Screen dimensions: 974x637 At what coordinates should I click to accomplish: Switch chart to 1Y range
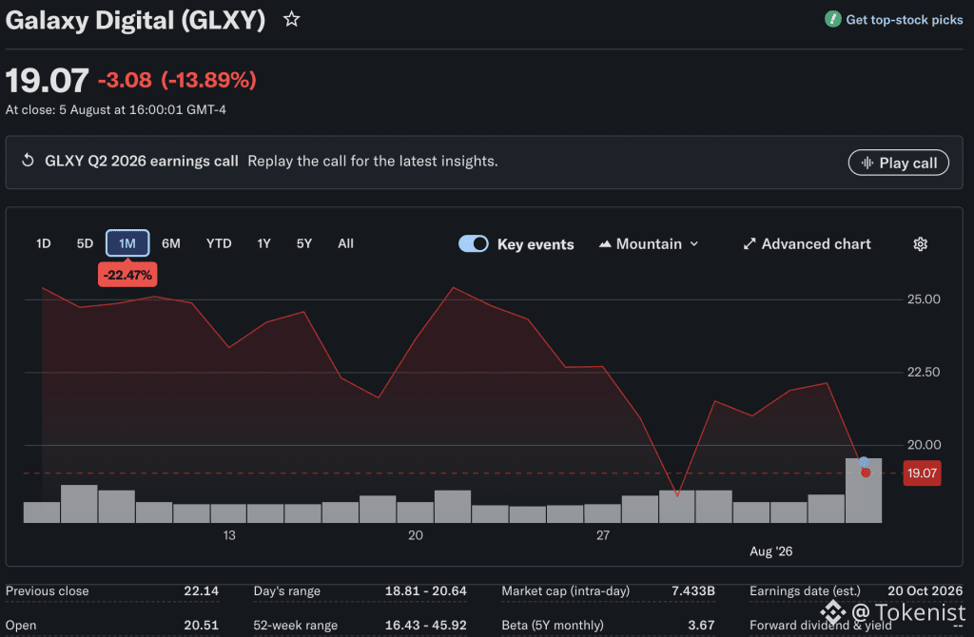point(264,243)
